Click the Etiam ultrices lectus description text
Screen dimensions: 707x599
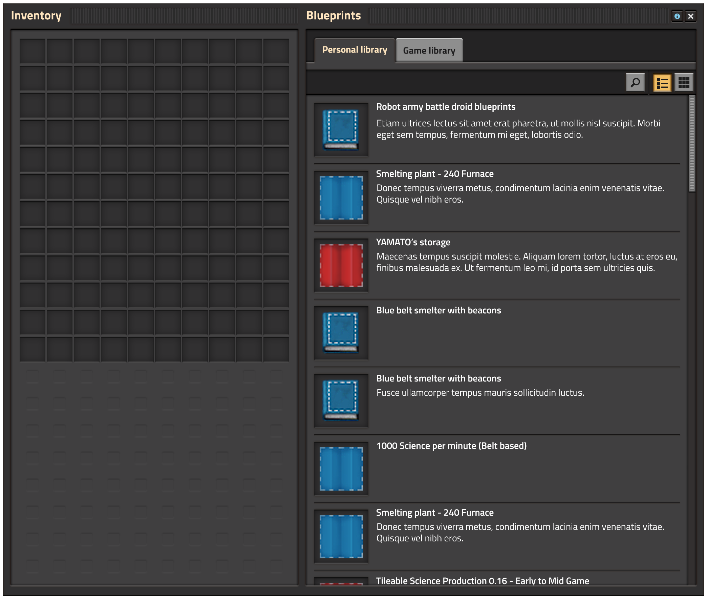pos(518,129)
